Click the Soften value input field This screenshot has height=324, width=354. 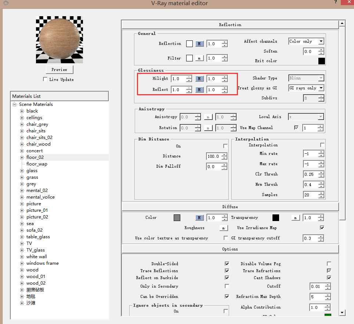310,51
